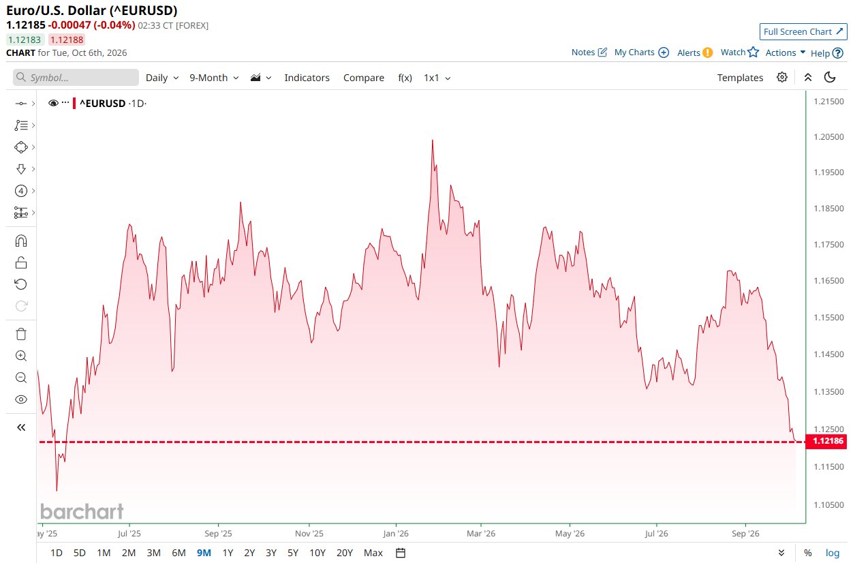Screen dimensions: 853x563
Task: Toggle the lock drawings padlock
Action: coord(20,262)
